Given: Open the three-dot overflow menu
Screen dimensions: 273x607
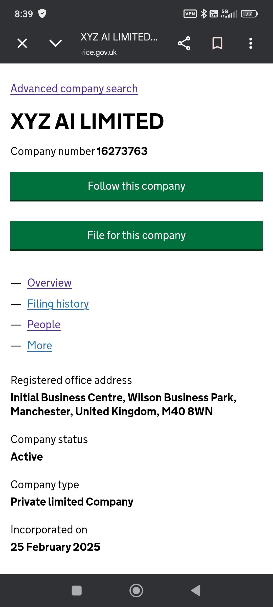Looking at the screenshot, I should (251, 43).
